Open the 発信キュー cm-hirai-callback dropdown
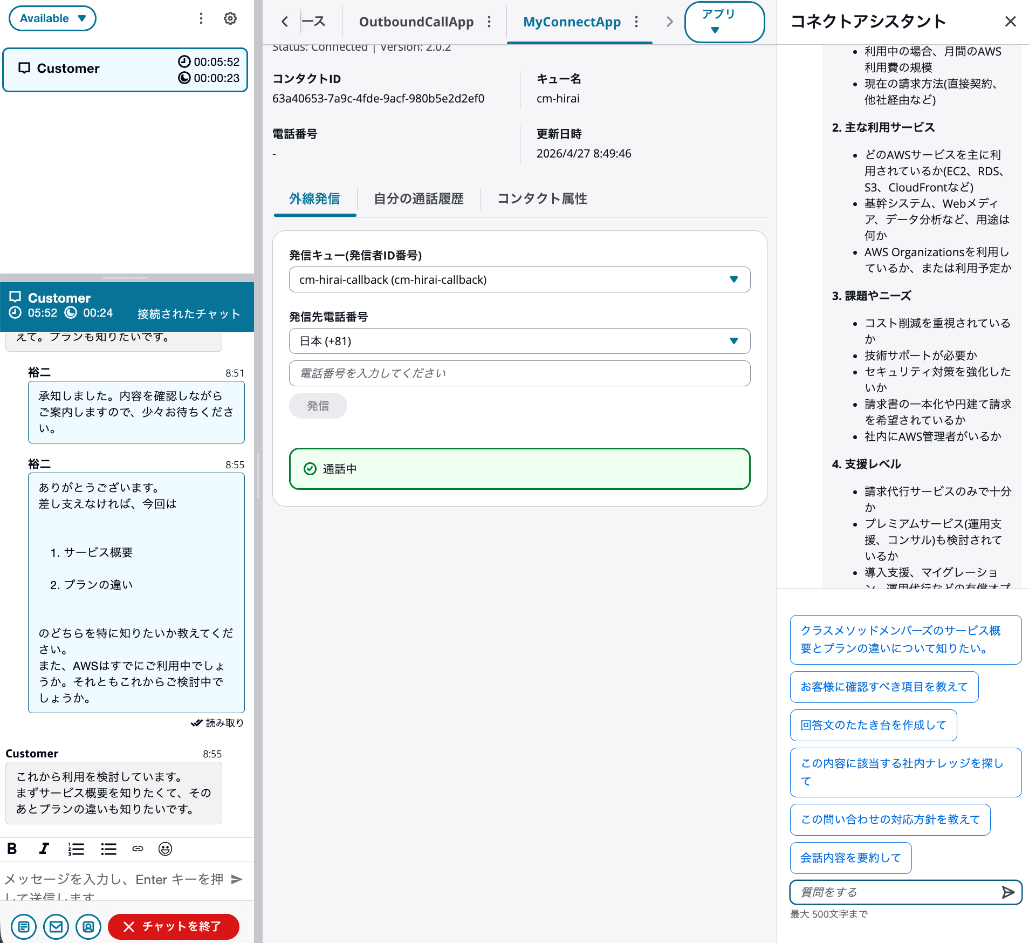The width and height of the screenshot is (1029, 943). coord(519,279)
